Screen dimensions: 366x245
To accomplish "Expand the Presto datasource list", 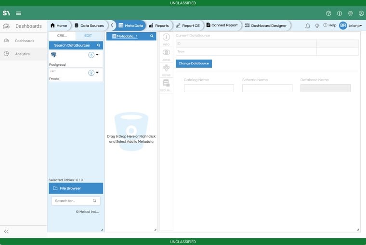I will (x=97, y=73).
